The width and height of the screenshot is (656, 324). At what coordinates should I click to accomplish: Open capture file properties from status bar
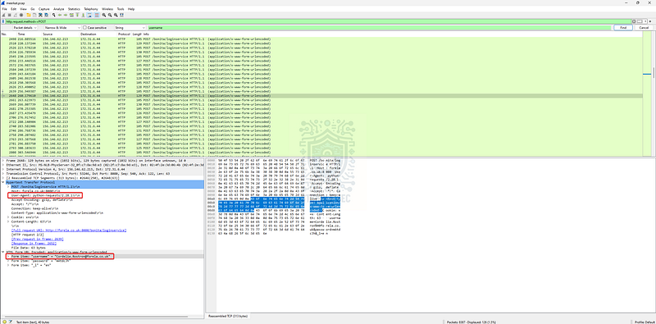10,322
